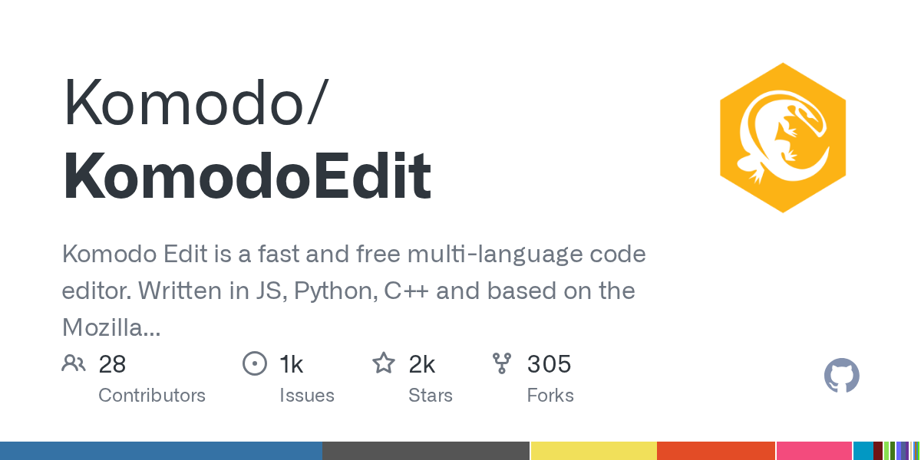
Task: Click the orange-red language bar segment
Action: (x=716, y=451)
